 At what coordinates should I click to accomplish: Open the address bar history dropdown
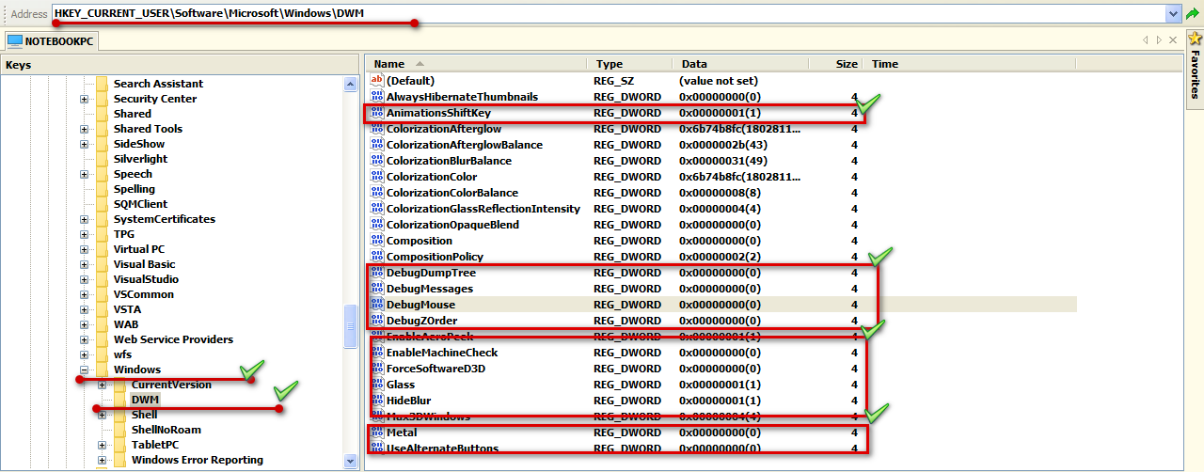[1173, 14]
